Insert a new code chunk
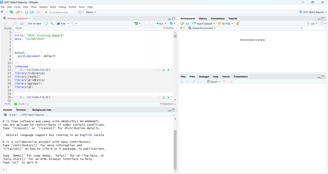This screenshot has width=328, height=174. tap(136, 24)
